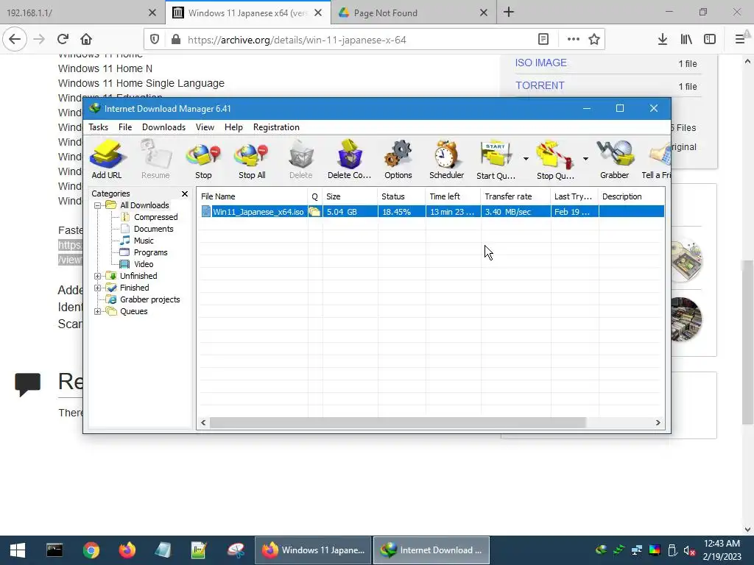Expand the Unfinished category node
754x565 pixels.
pos(98,276)
